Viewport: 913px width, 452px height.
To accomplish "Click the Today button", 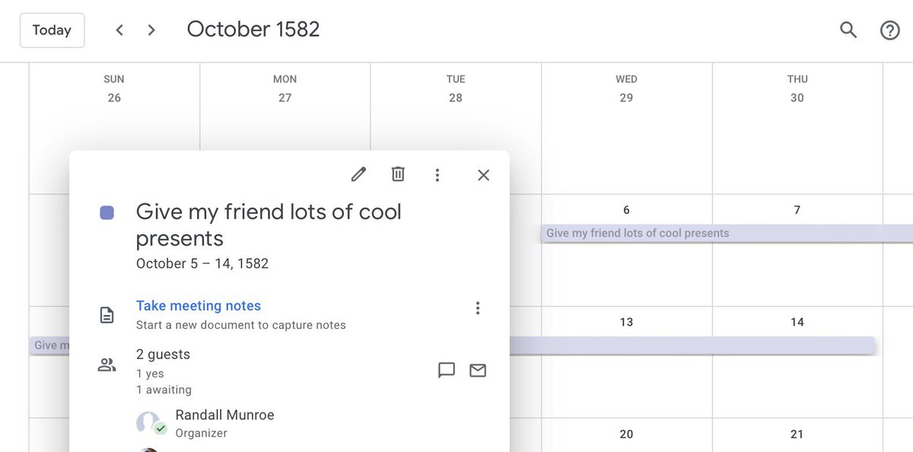I will (52, 30).
